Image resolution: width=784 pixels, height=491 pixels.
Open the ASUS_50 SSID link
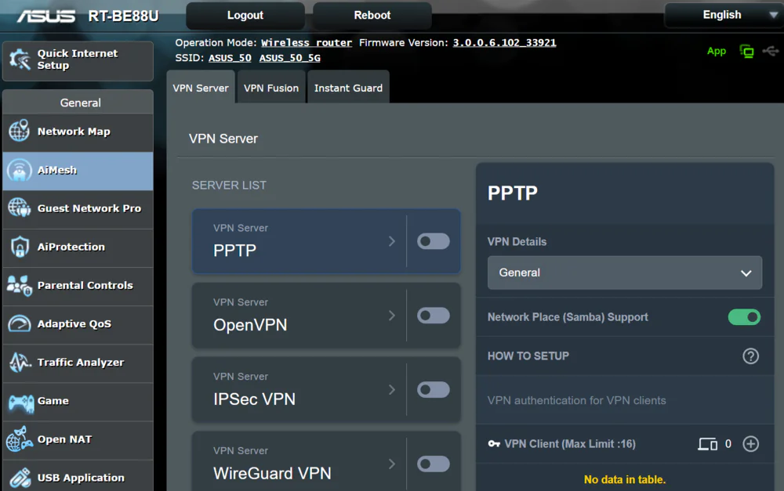(x=230, y=58)
